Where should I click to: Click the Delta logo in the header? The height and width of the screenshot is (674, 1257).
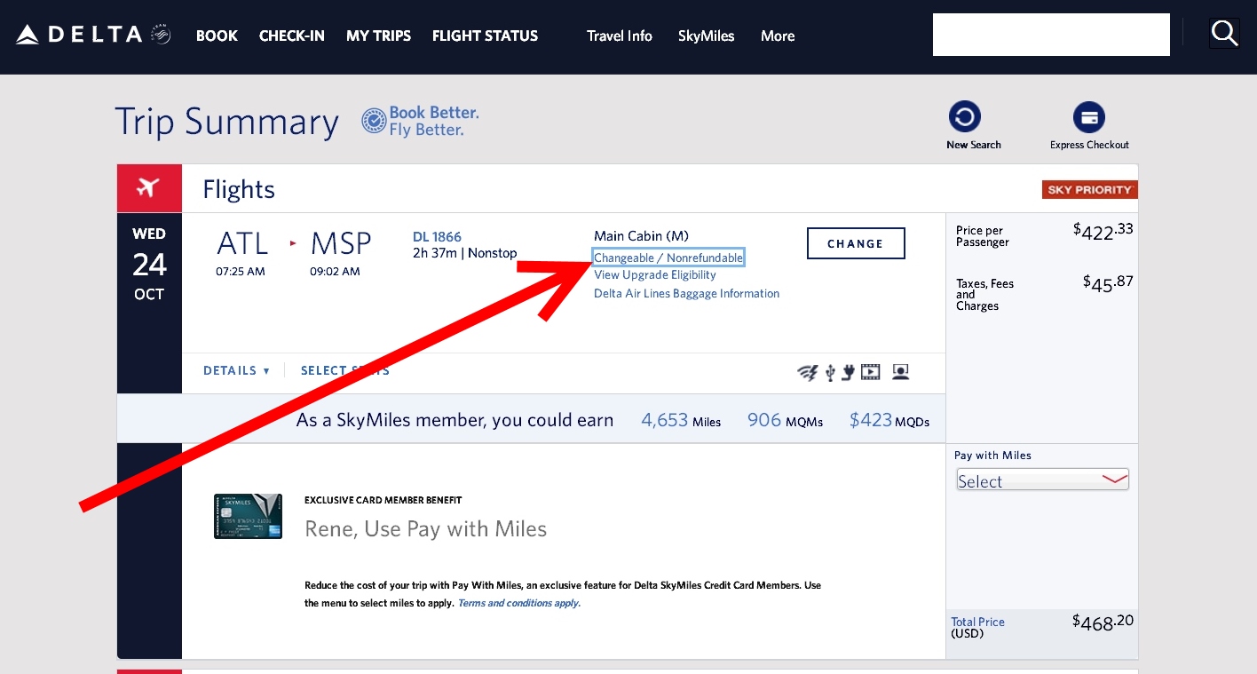point(80,32)
